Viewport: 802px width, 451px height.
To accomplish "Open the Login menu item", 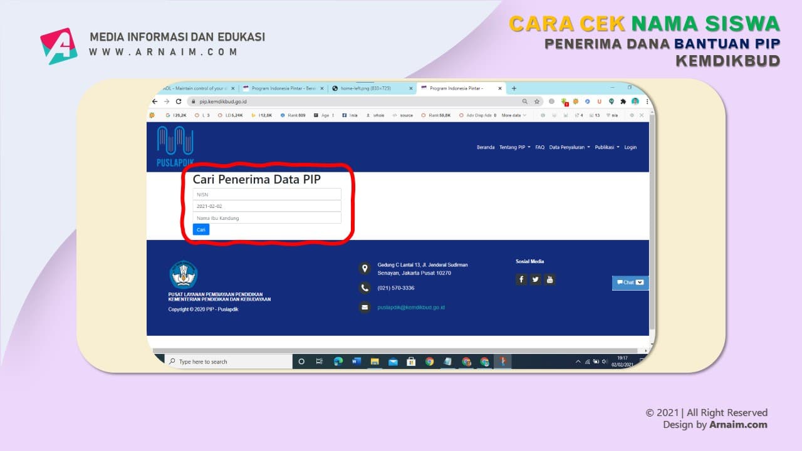I will [x=630, y=147].
